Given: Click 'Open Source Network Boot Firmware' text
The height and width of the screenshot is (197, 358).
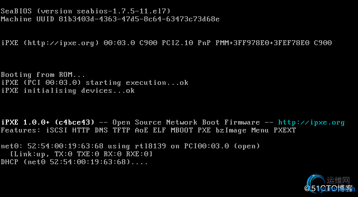Looking at the screenshot, I should tap(186, 123).
